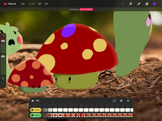Toggle the Hatlight layer checkbox
Image resolution: width=162 pixels, height=121 pixels.
coord(32,110)
